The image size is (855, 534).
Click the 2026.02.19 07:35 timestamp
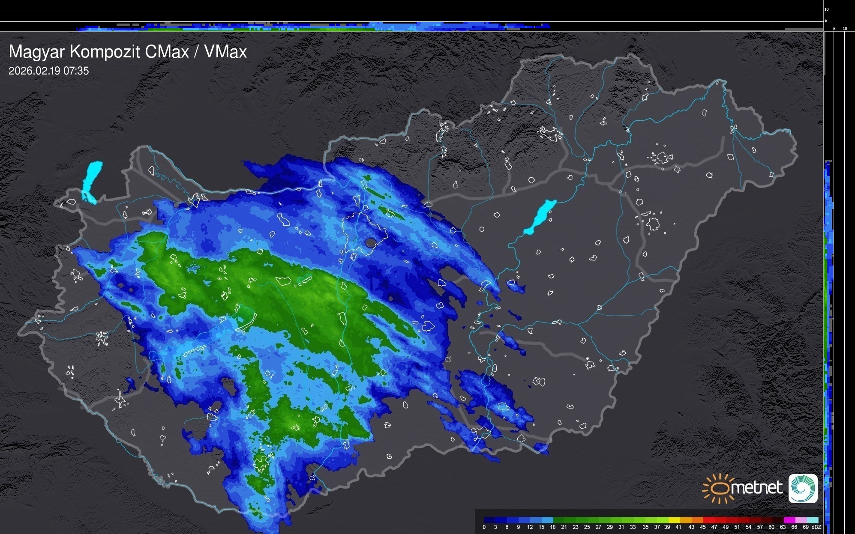(48, 71)
